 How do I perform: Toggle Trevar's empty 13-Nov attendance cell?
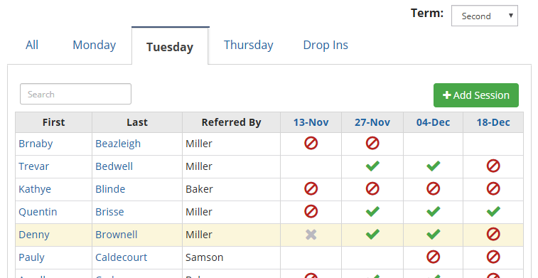coord(311,166)
